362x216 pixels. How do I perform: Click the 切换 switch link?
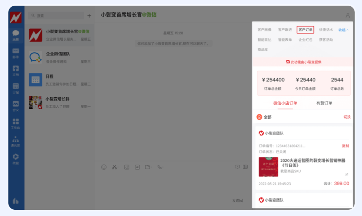pyautogui.click(x=346, y=117)
